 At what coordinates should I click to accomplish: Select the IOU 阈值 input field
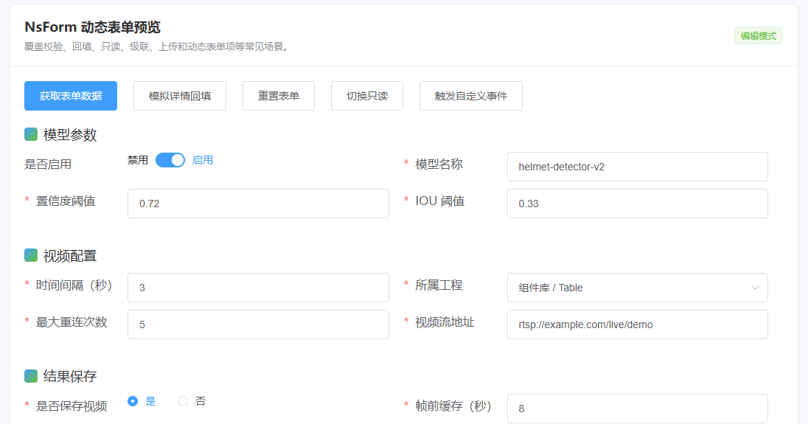(637, 204)
